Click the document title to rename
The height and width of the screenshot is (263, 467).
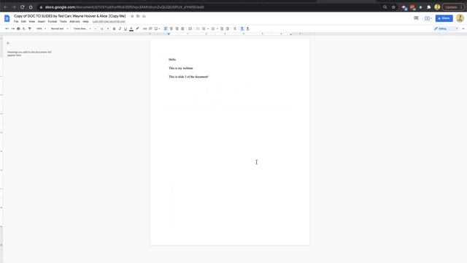(x=70, y=16)
